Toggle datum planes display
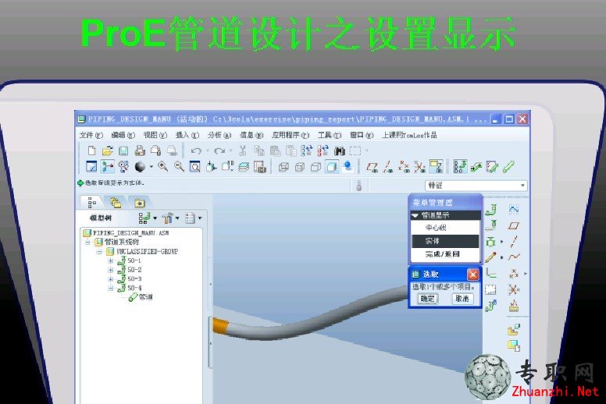 [x=372, y=167]
